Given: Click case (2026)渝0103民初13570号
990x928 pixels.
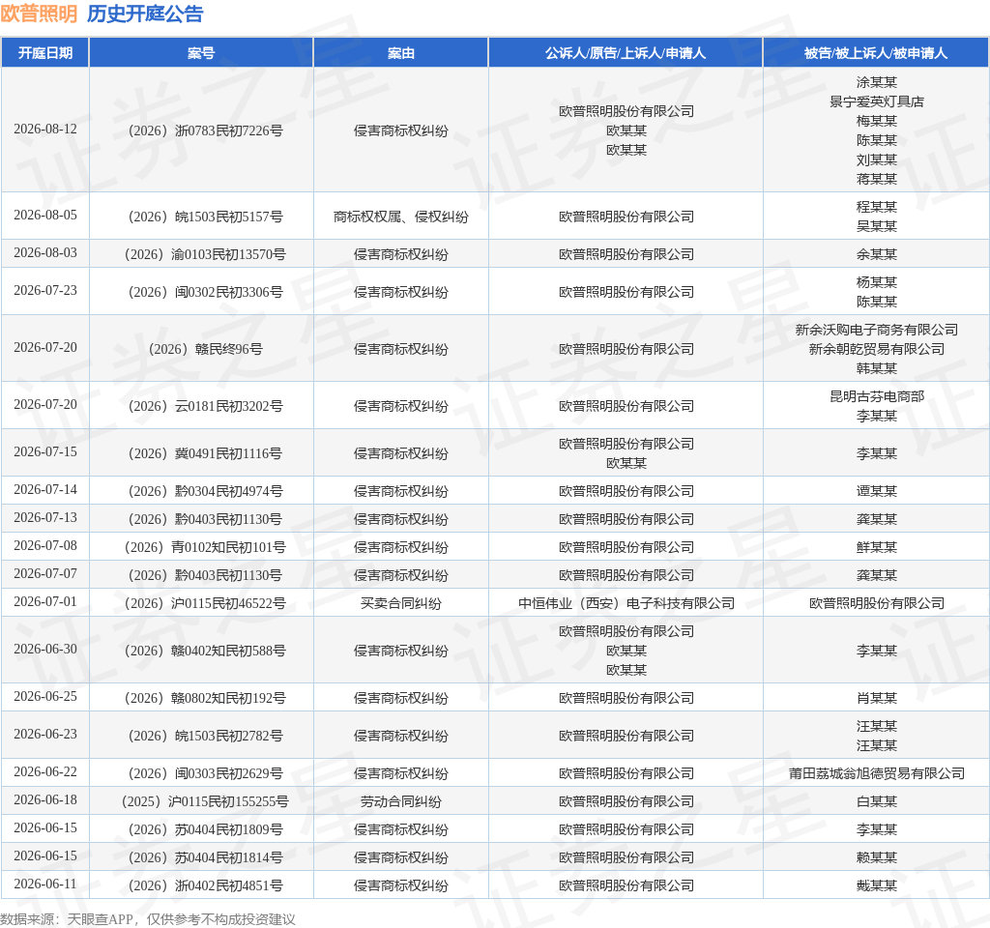Looking at the screenshot, I should point(205,254).
